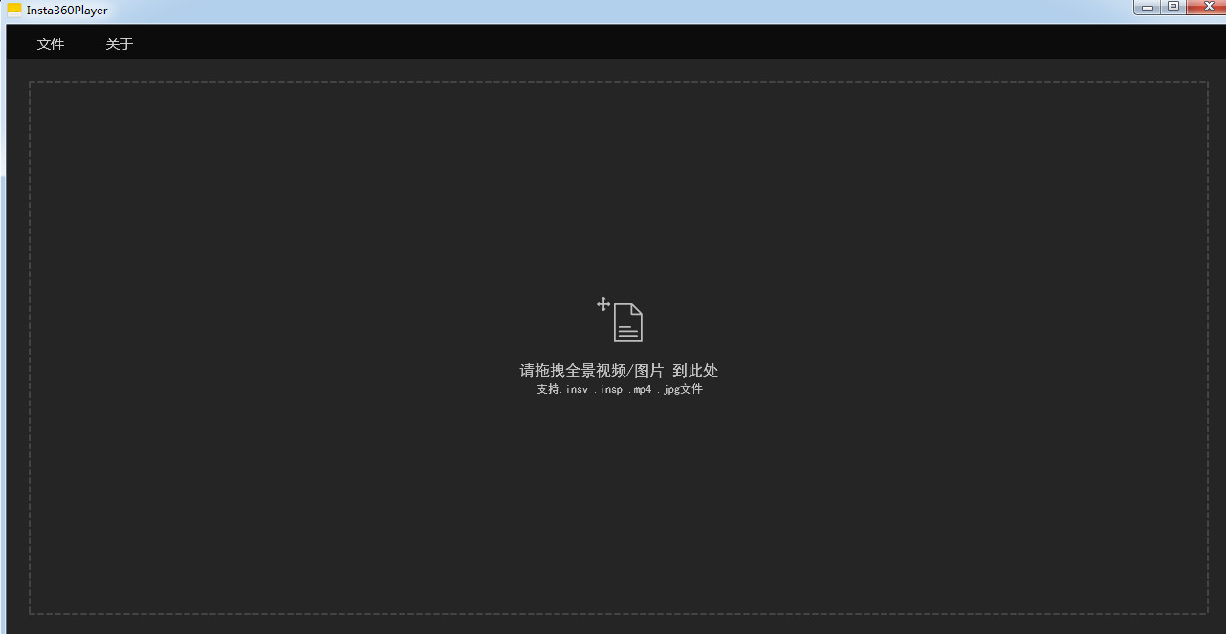The image size is (1226, 634).
Task: Click the yellow Insta360Player title bar icon
Action: click(11, 9)
